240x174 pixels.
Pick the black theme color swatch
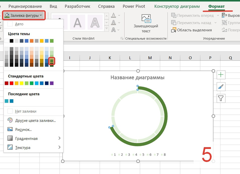click(11, 41)
